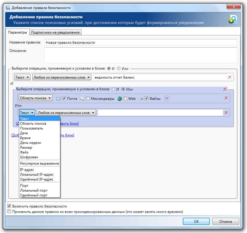Enable 'Применить данное правило ко всем' checkbox
Image resolution: width=247 pixels, height=233 pixels.
point(9,211)
